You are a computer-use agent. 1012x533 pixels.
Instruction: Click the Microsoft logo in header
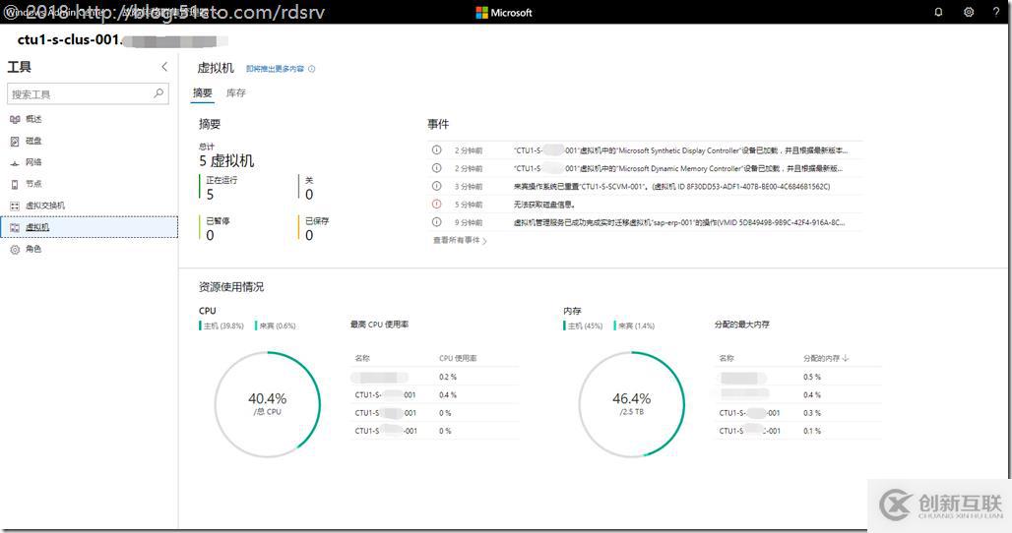tap(504, 12)
